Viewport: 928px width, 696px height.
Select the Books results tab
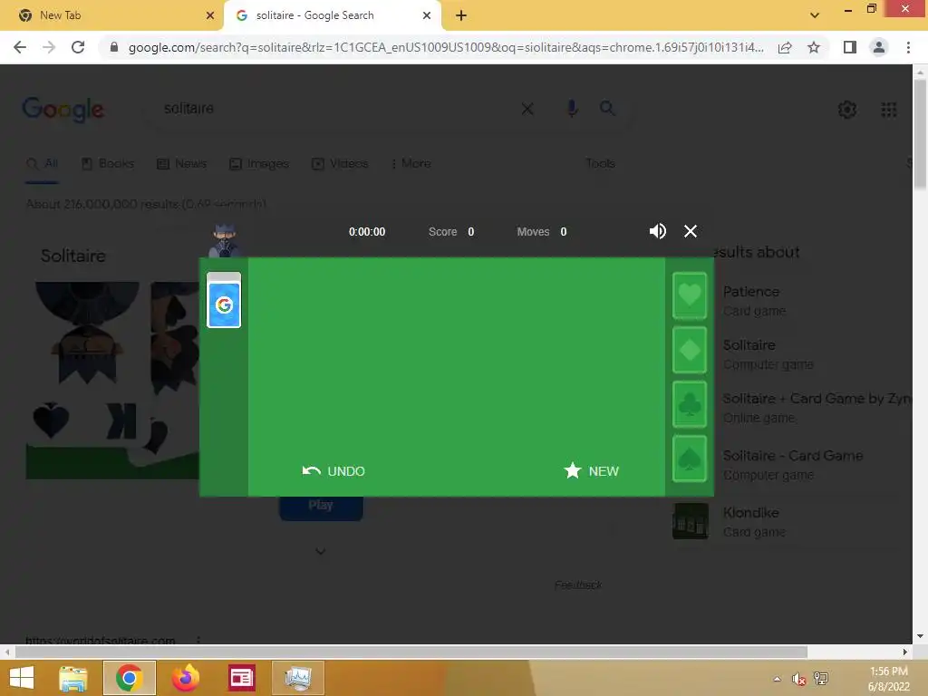(107, 164)
